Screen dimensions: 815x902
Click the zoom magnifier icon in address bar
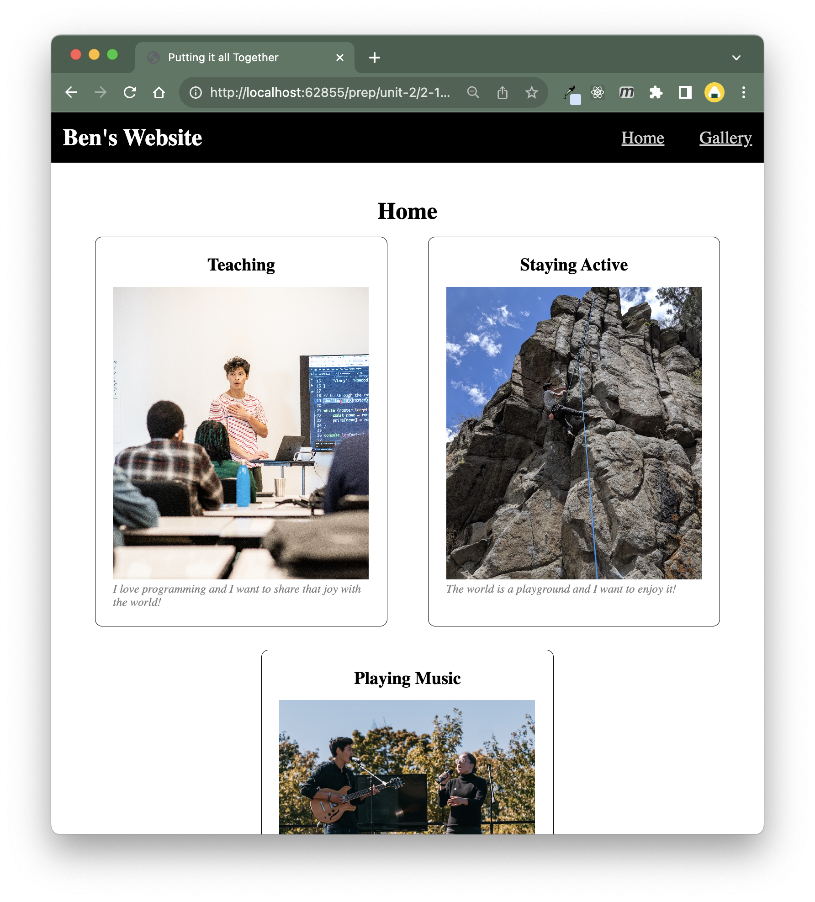click(473, 93)
